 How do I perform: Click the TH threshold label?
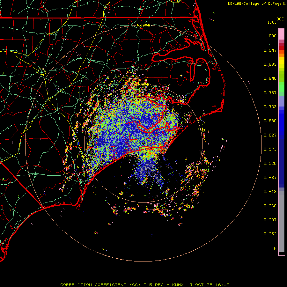[x=274, y=248]
